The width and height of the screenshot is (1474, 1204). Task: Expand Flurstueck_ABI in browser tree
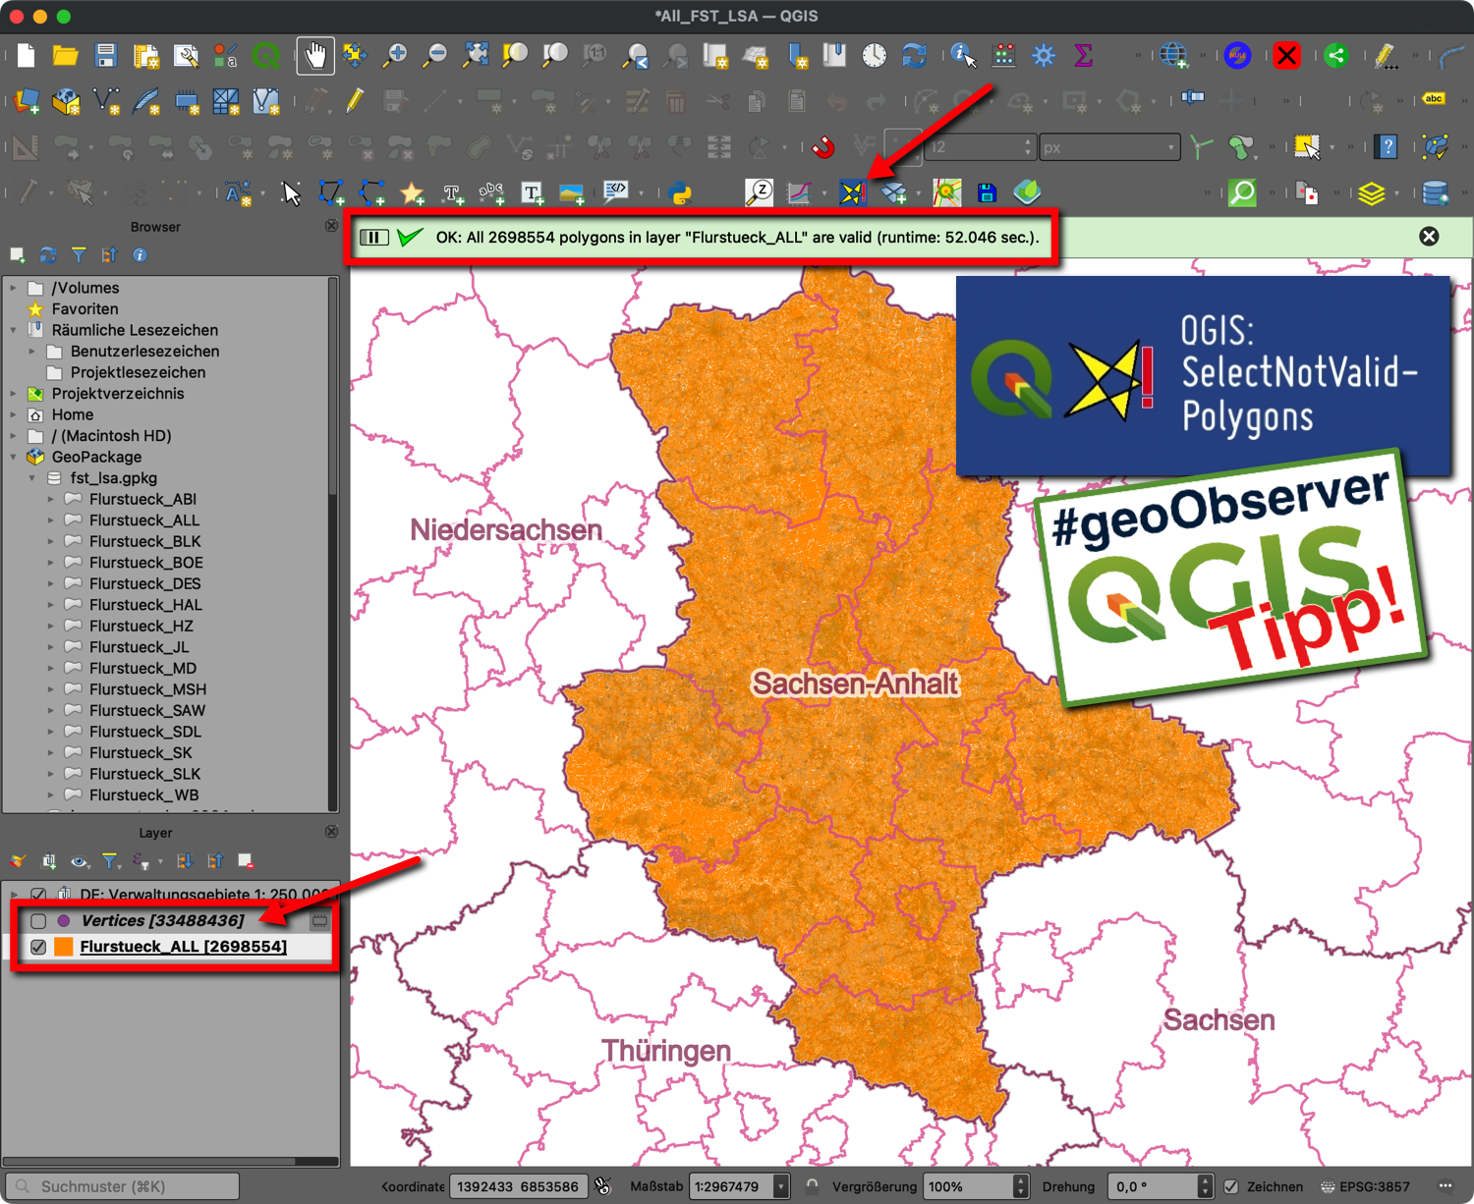click(51, 499)
